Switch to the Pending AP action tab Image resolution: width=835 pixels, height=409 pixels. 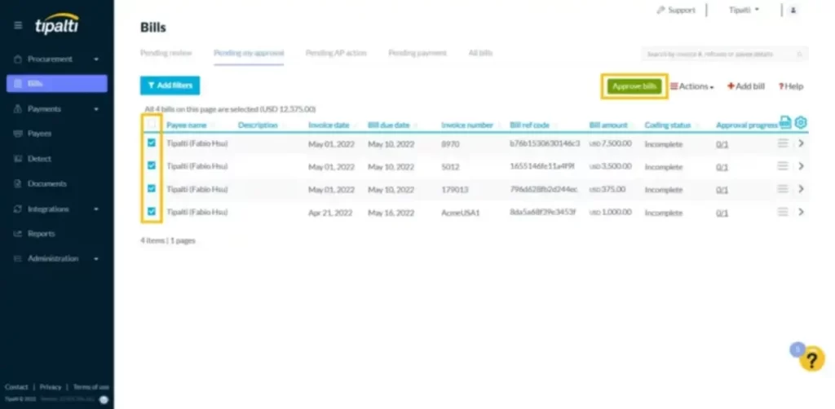point(336,53)
